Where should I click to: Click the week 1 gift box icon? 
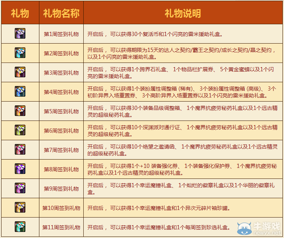coord(20,33)
